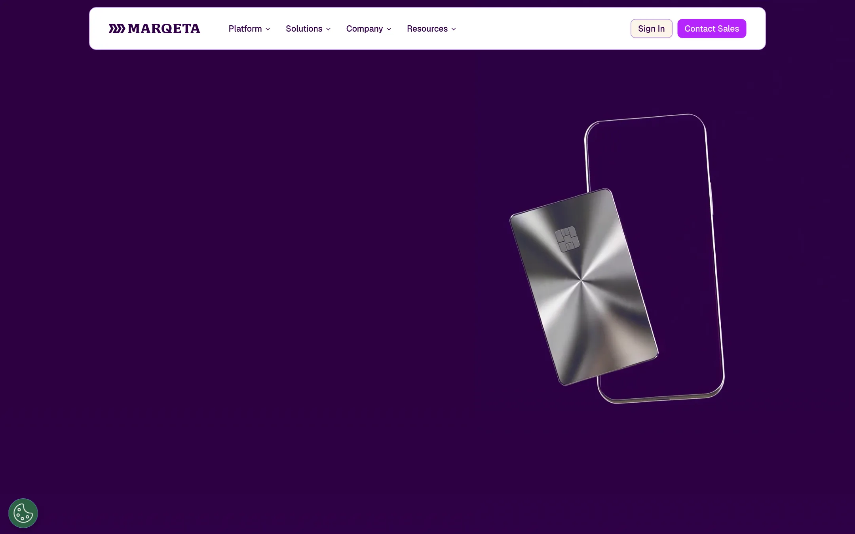
Task: Open the Company menu
Action: tap(369, 28)
